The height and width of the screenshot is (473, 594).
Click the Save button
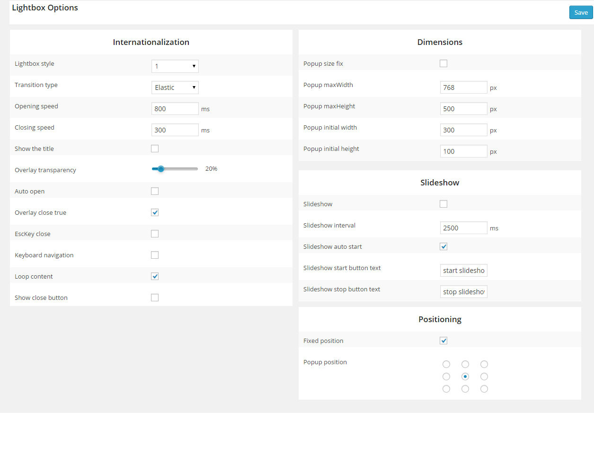coord(581,13)
